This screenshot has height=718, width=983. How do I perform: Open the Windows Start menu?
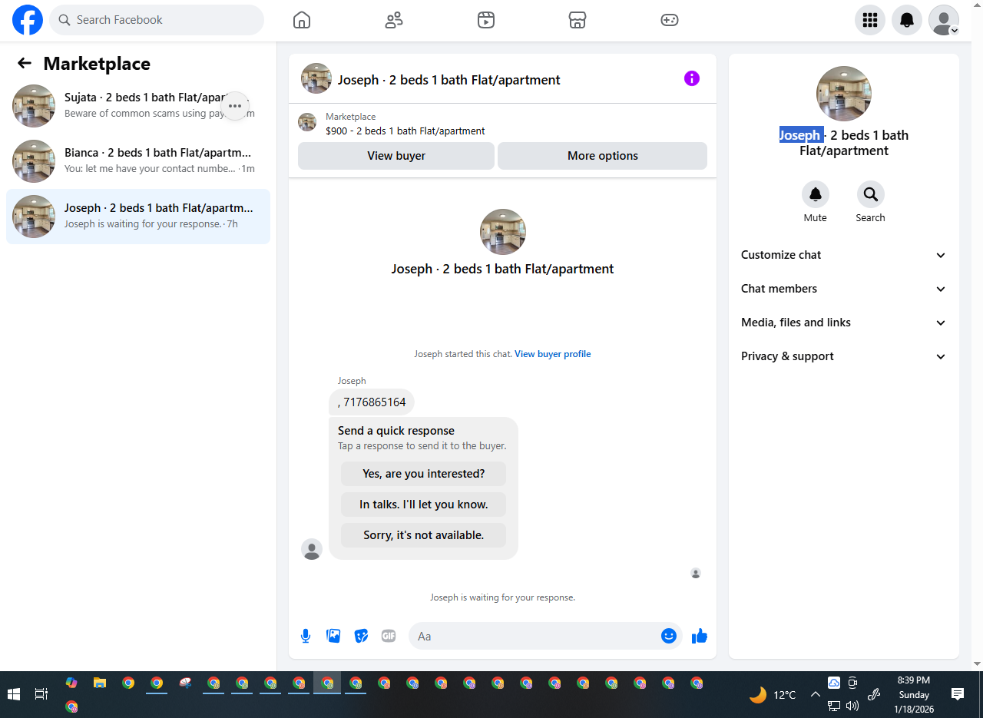click(x=13, y=694)
